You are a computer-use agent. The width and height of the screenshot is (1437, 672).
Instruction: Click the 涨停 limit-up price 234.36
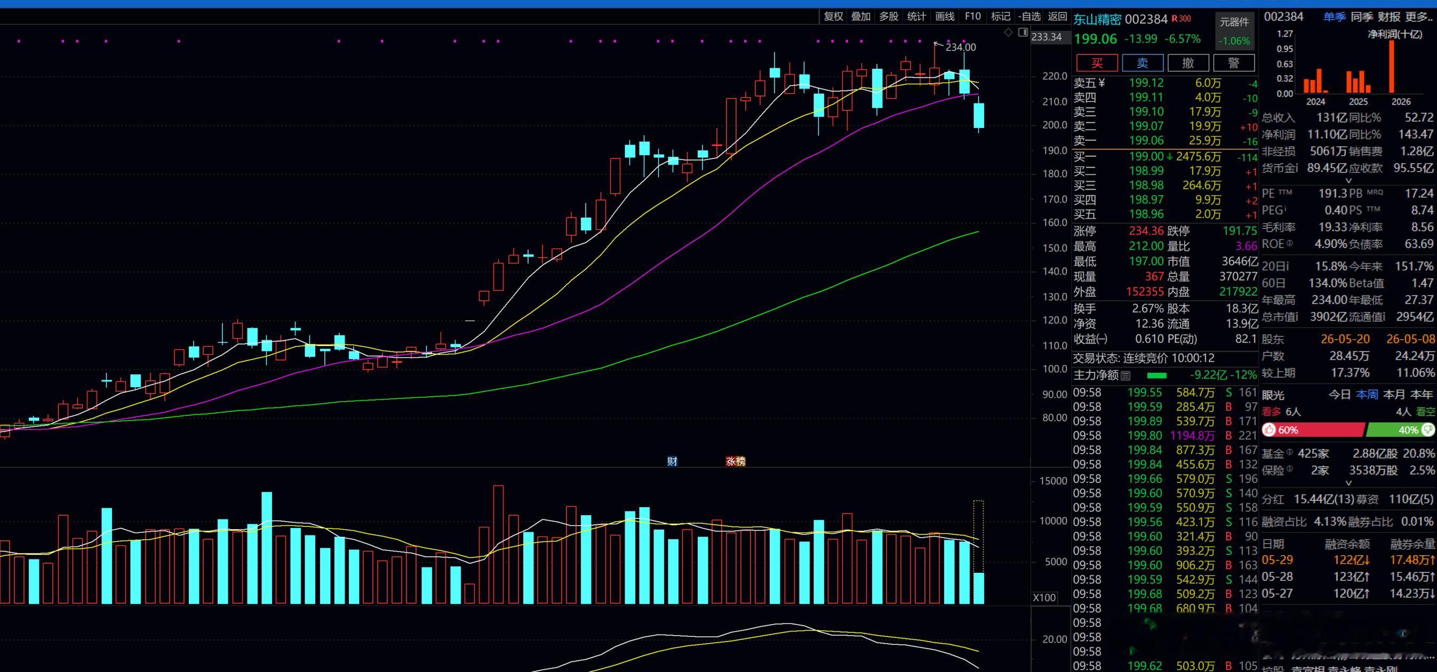(x=1146, y=231)
